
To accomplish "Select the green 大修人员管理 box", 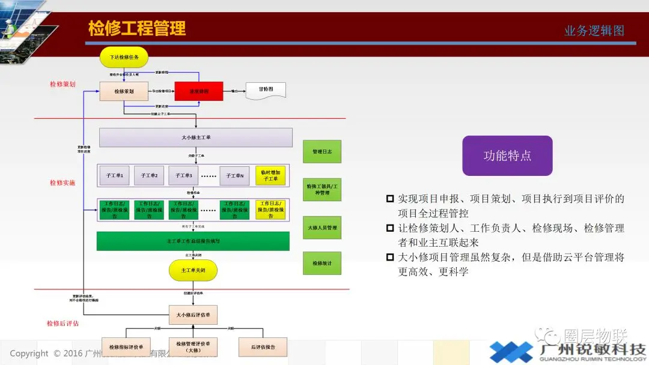I will (x=322, y=228).
